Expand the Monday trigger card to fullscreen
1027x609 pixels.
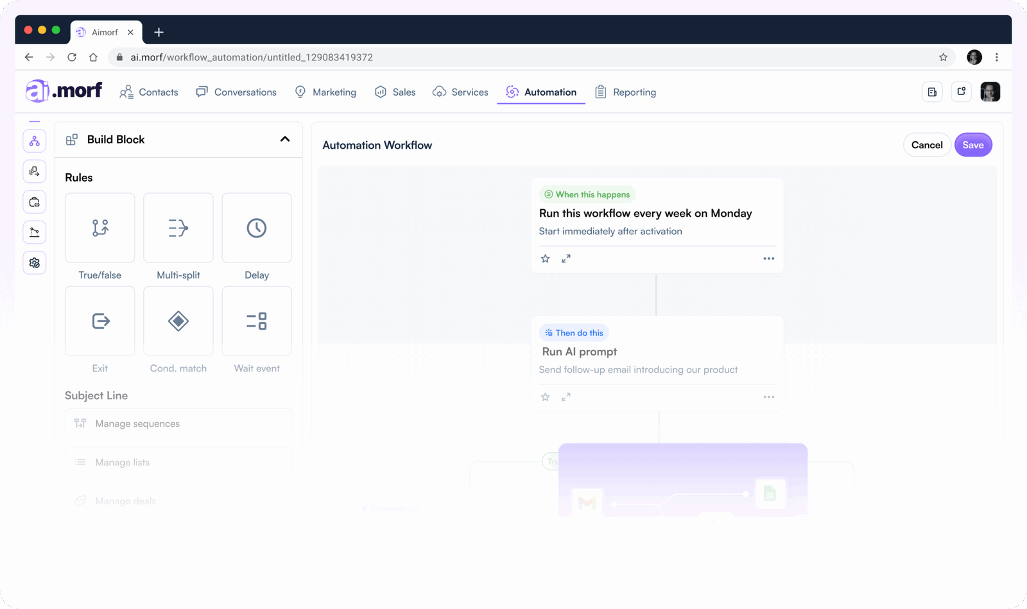566,259
